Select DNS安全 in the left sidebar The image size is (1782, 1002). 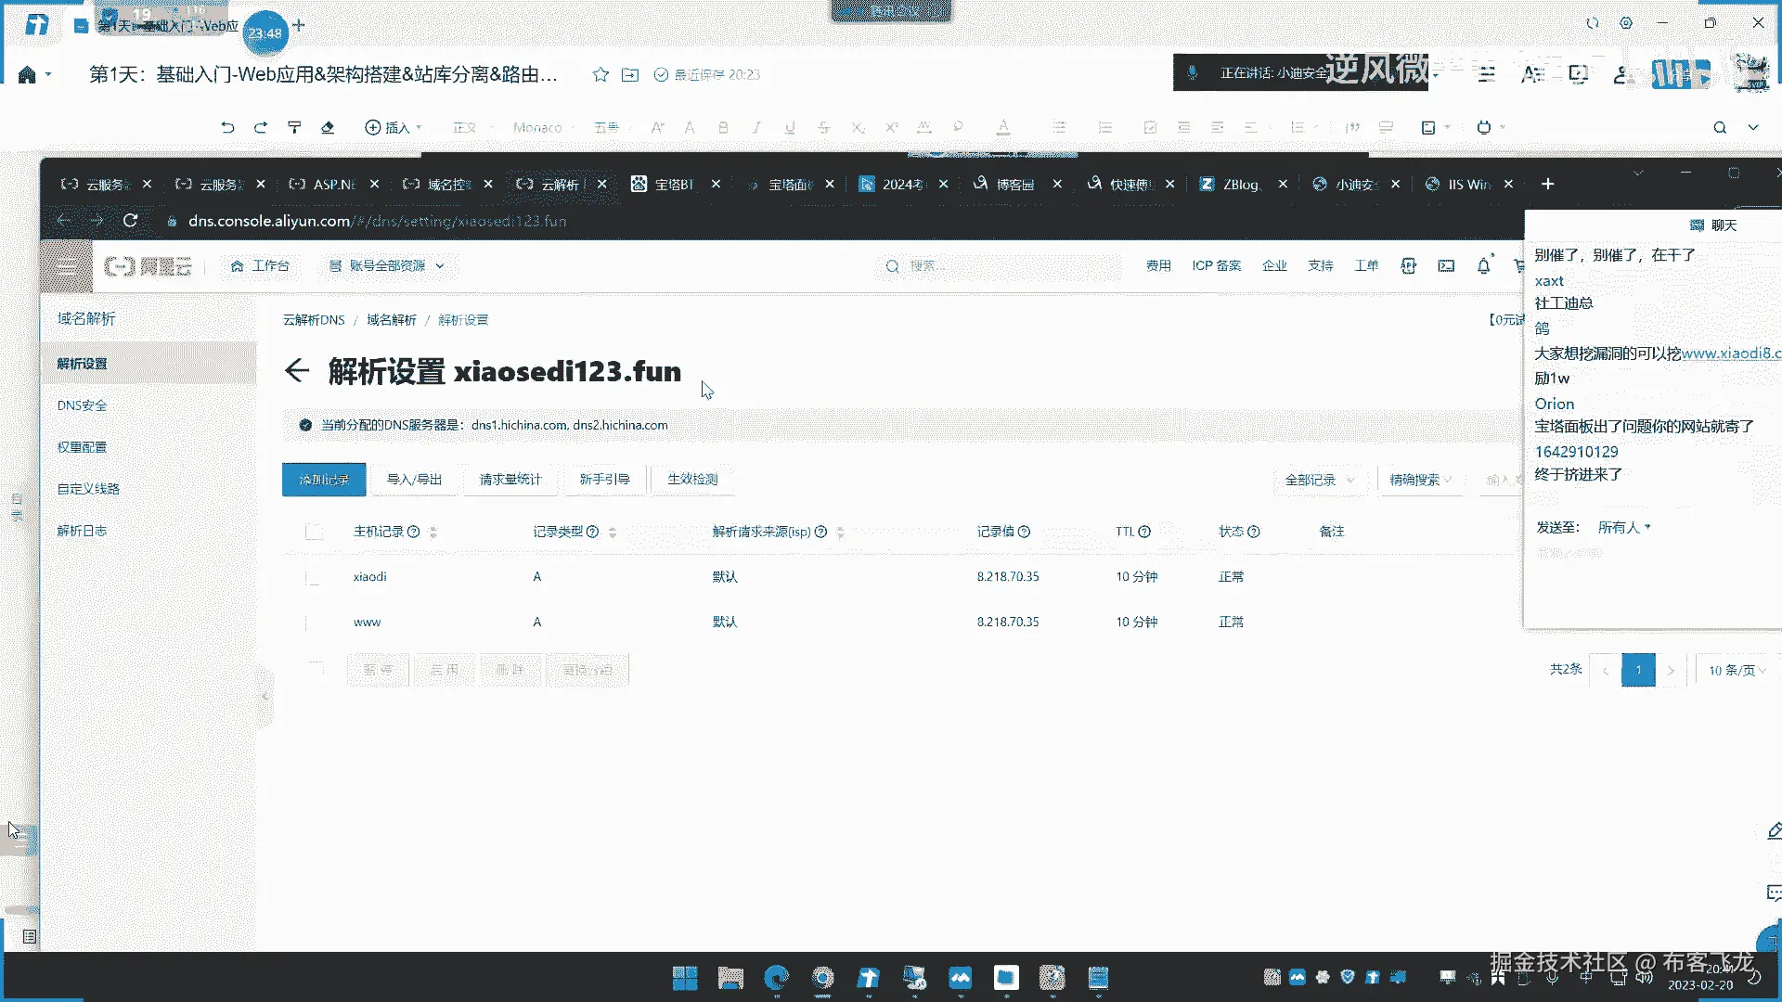pos(82,405)
